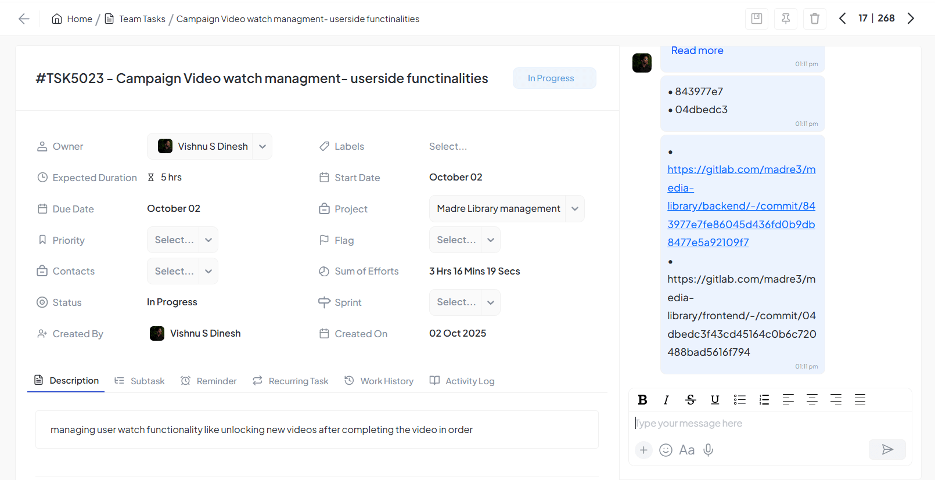The width and height of the screenshot is (935, 480).
Task: Expand the Project dropdown chevron
Action: point(575,208)
